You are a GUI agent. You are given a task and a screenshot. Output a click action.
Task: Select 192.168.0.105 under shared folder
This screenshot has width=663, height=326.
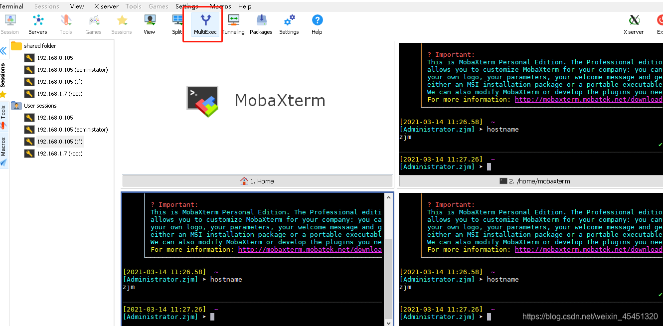pos(55,58)
